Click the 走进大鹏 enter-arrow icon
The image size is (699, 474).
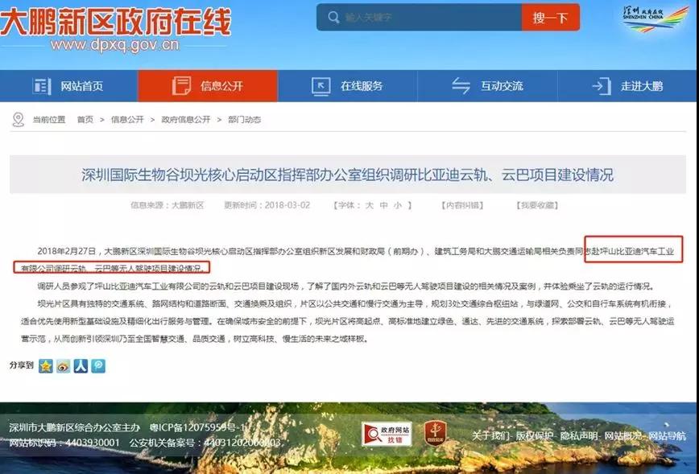tap(601, 86)
